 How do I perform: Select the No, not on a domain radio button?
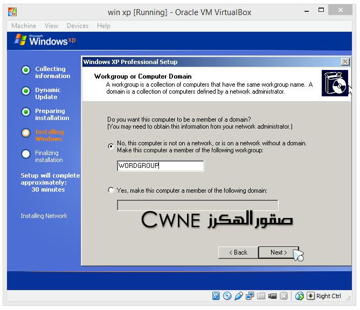coord(111,146)
